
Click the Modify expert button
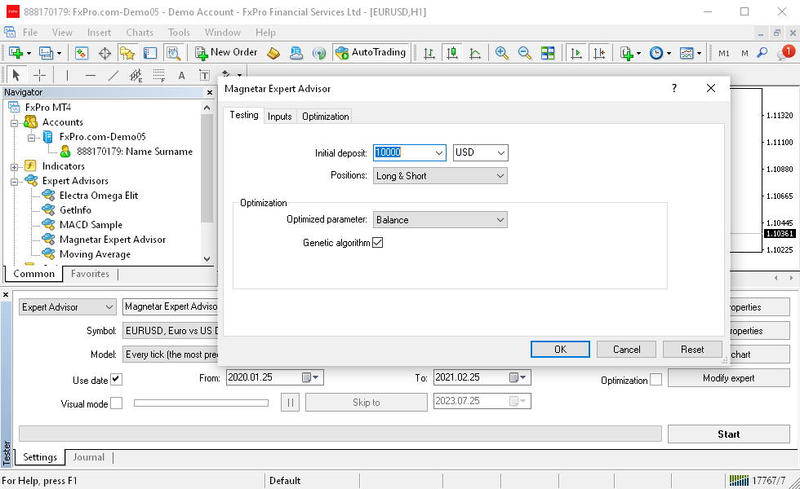[728, 378]
